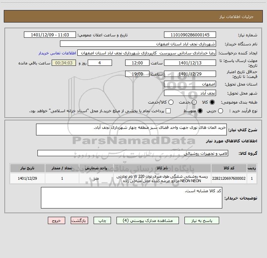Screen dimensions: 267x258
Task: Click the delivery city field نجف آباد
Action: 190,93
